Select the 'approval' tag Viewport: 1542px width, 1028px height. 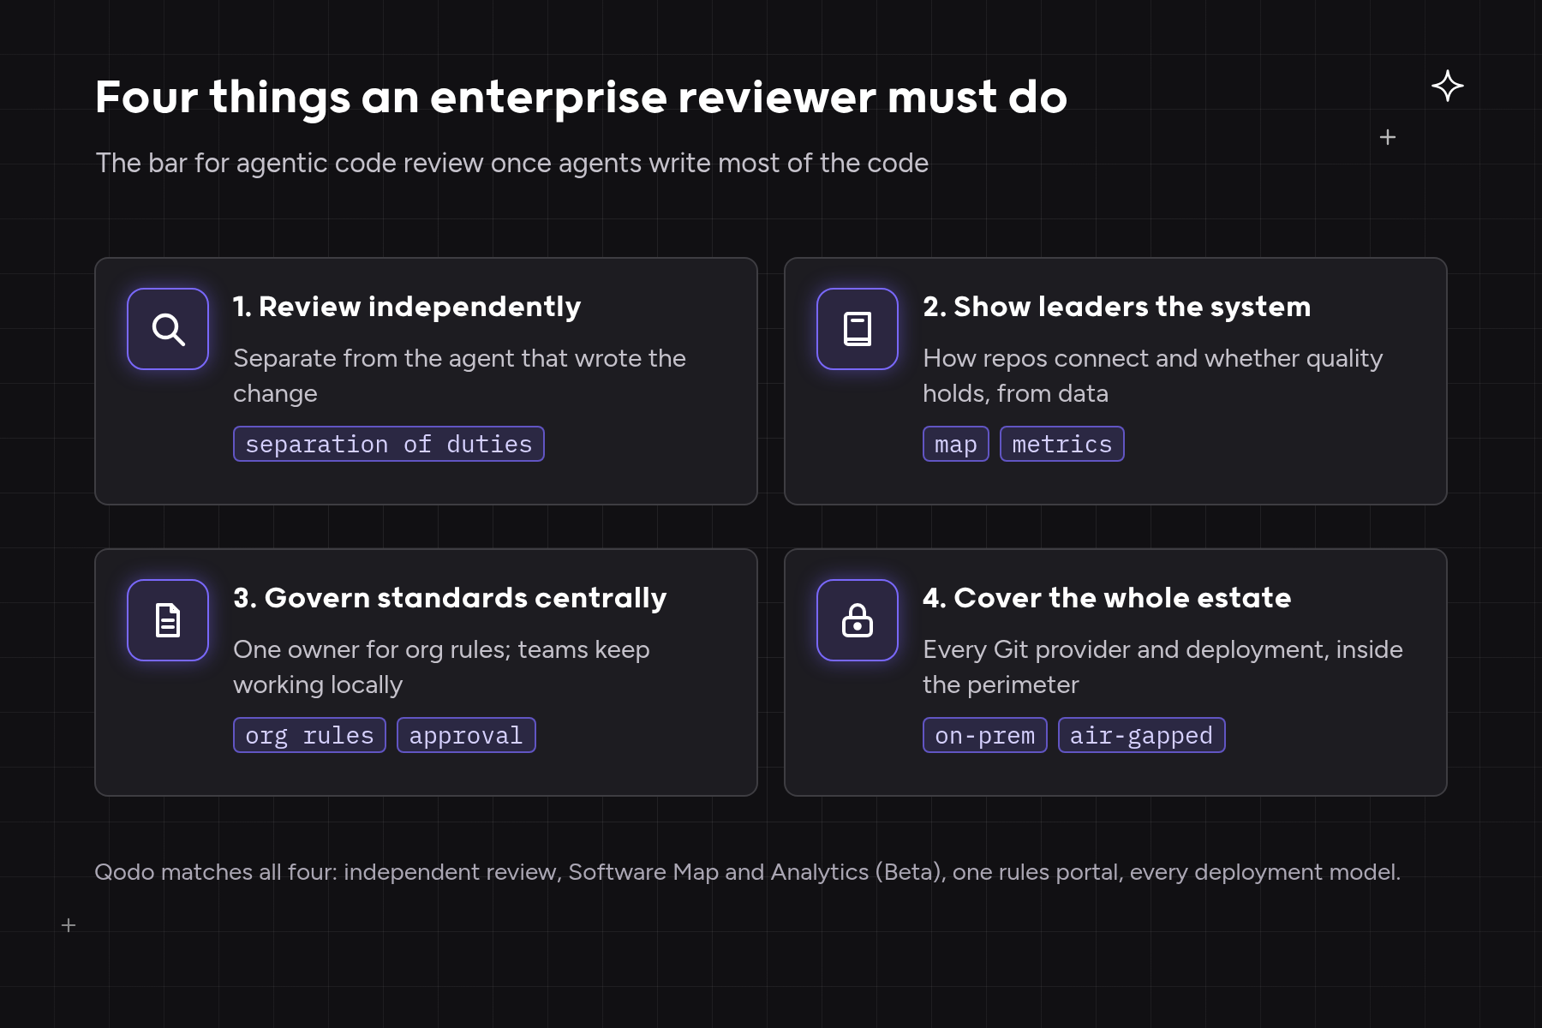(466, 735)
